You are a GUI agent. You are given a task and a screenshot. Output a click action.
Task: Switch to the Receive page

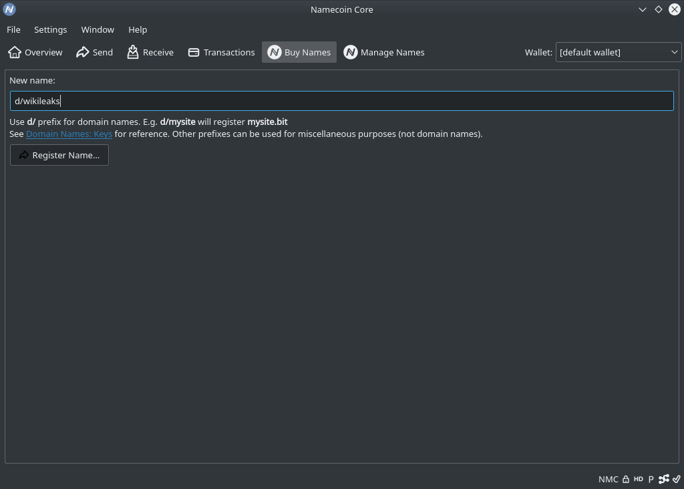[150, 52]
